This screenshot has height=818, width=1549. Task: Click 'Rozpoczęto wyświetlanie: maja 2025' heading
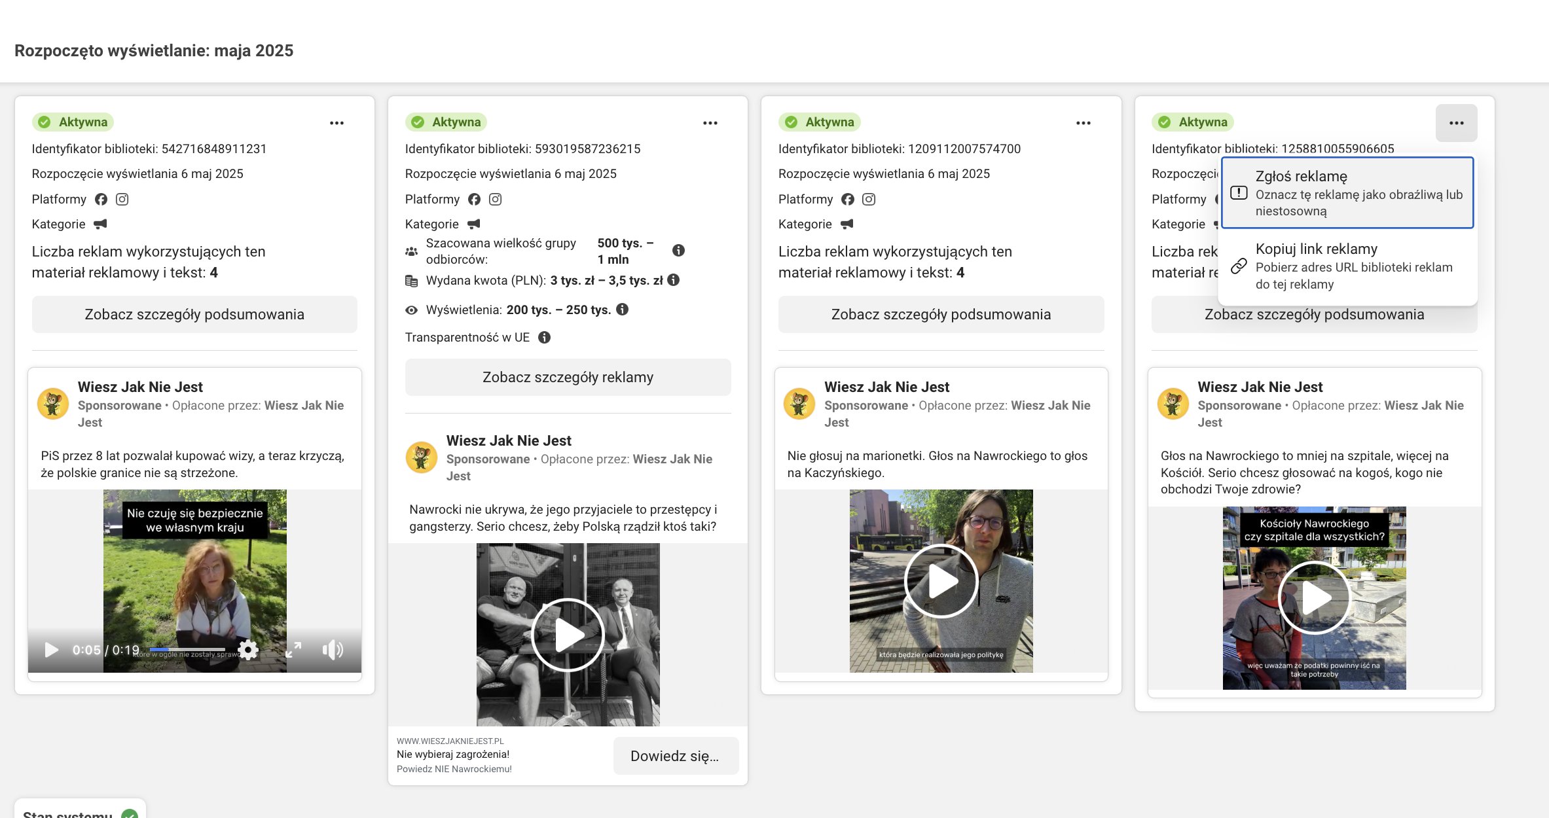(x=154, y=50)
